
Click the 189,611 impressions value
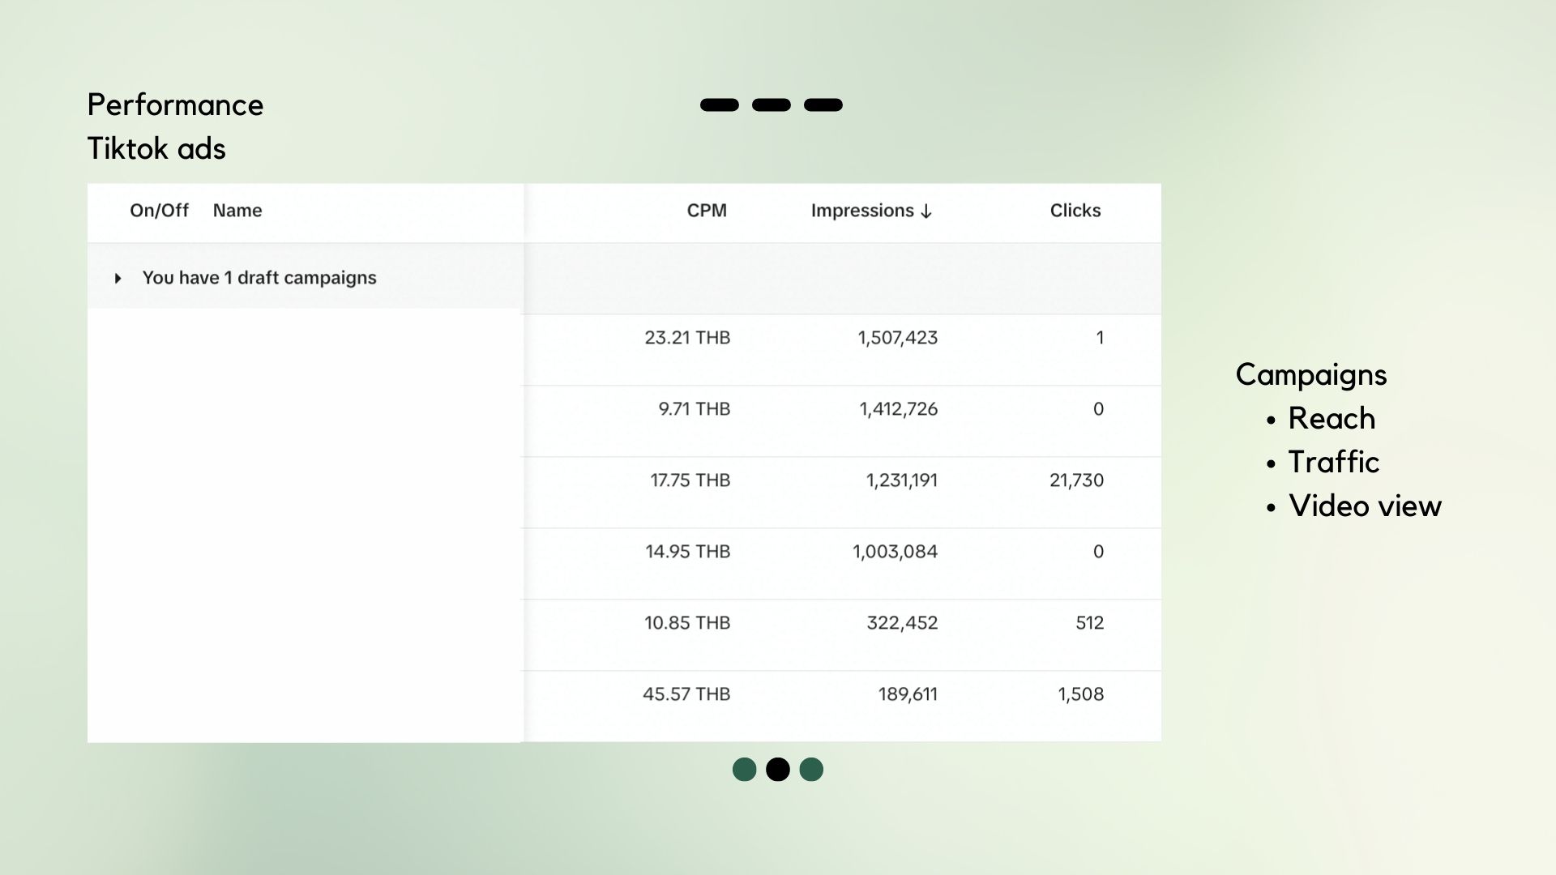click(908, 694)
